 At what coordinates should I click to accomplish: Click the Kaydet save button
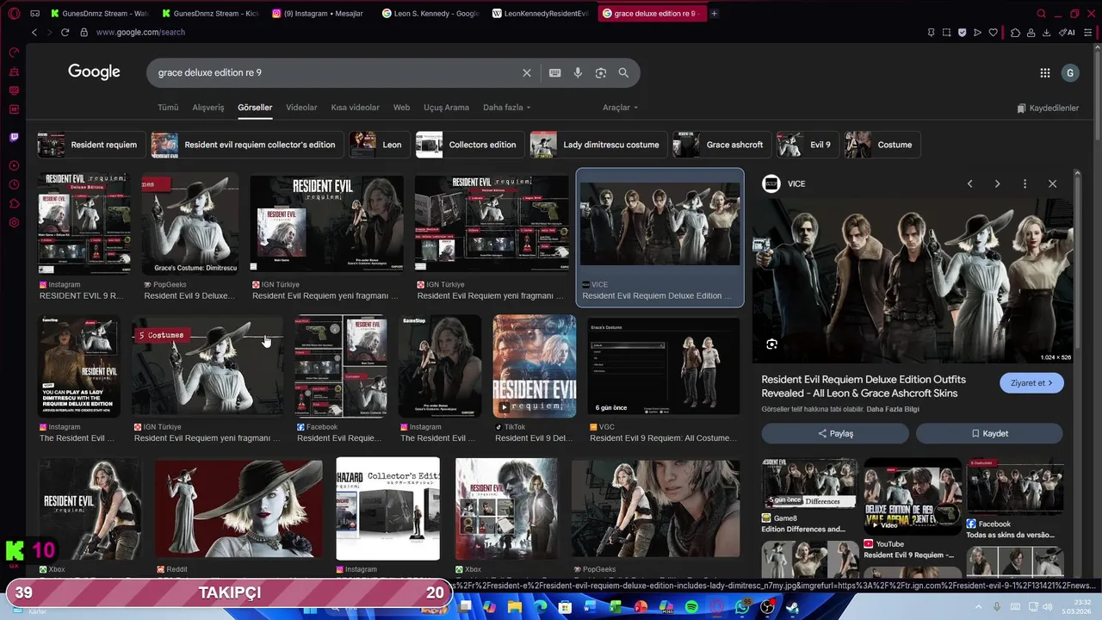989,433
